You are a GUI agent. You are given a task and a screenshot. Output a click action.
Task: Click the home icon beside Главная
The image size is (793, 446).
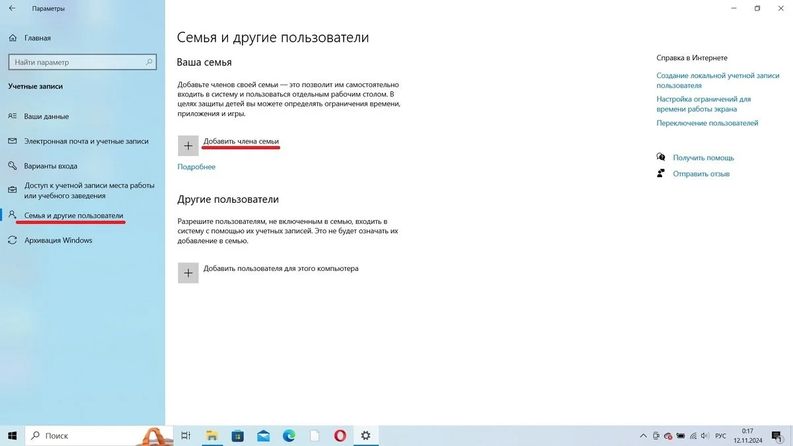click(x=12, y=38)
